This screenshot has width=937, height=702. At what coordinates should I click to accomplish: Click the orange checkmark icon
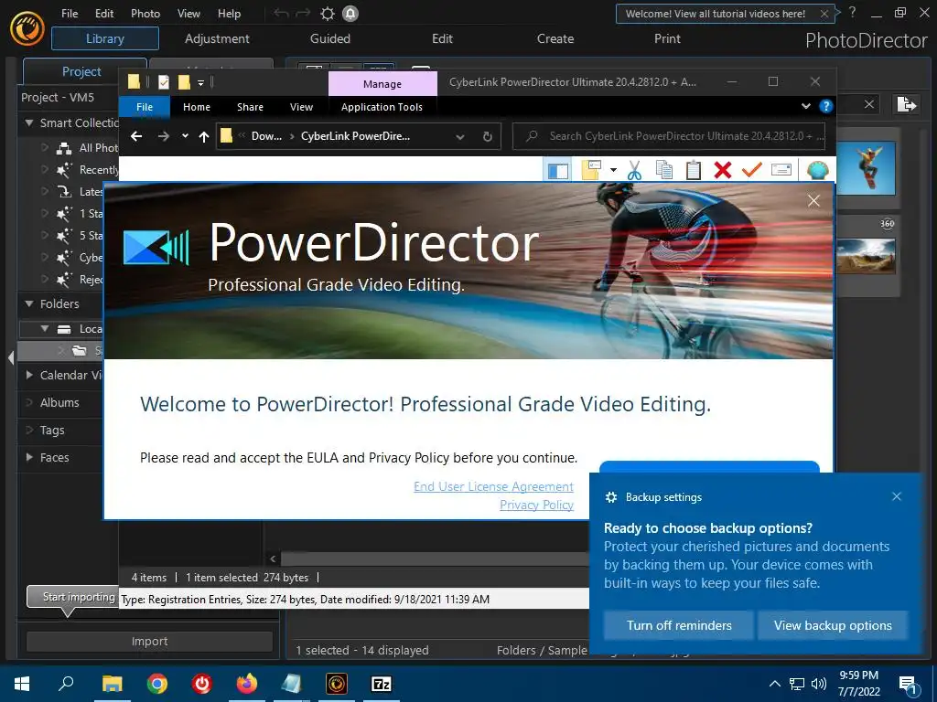[752, 170]
